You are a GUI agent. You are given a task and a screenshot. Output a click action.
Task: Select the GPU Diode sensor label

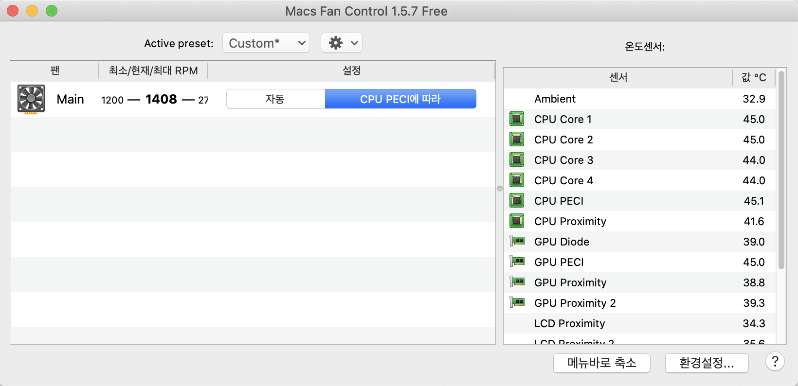pyautogui.click(x=562, y=242)
